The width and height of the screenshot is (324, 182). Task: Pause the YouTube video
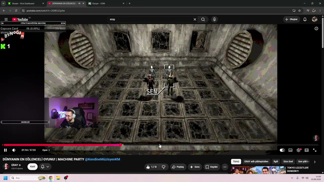(5, 150)
